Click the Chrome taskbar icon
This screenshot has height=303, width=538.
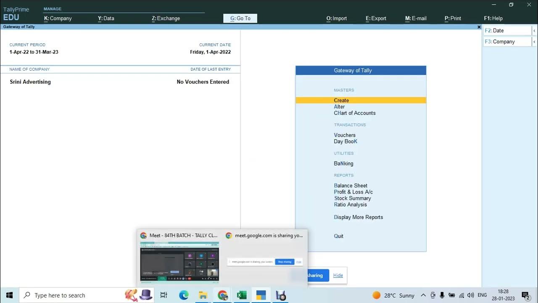point(223,295)
